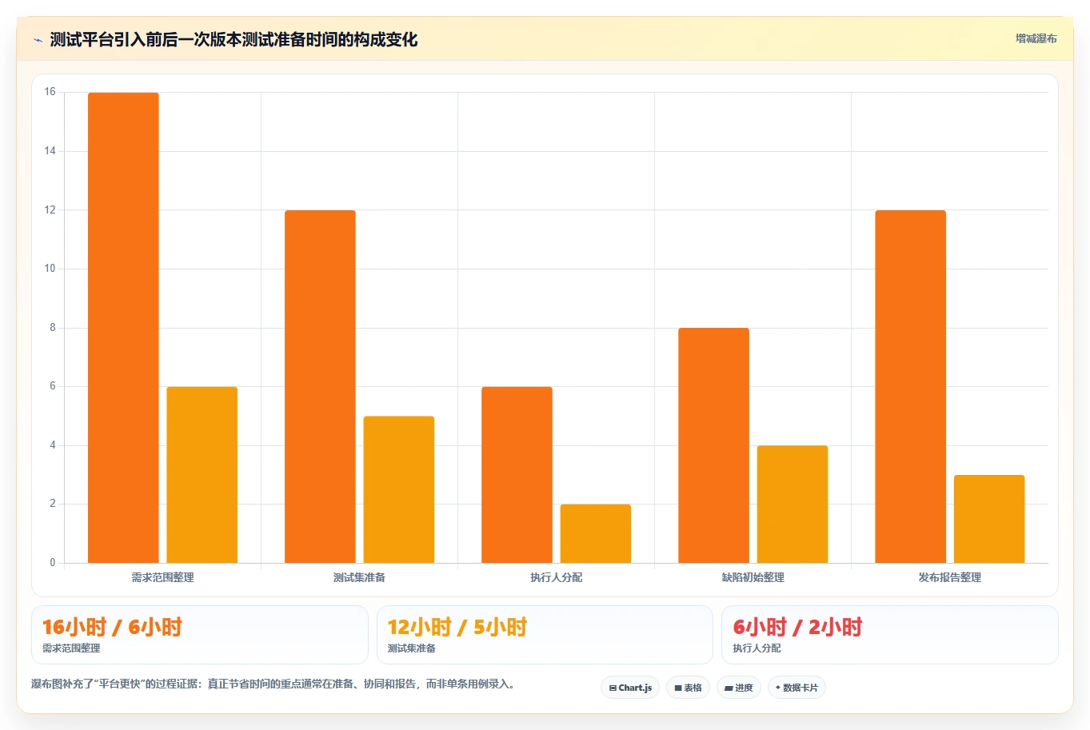1090x730 pixels.
Task: Click the dark orange bar for 需求范围整理
Action: pyautogui.click(x=123, y=328)
